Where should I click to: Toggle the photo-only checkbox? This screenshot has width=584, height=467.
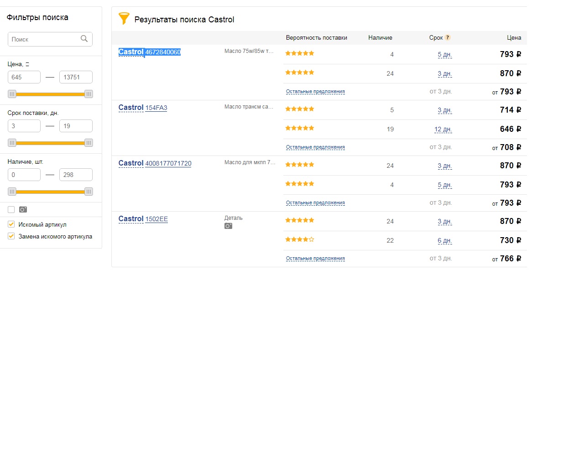(11, 209)
